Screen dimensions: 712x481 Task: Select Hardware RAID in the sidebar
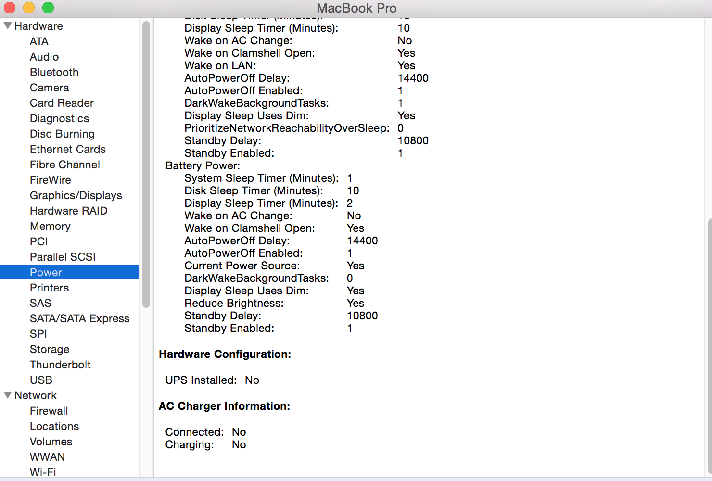click(68, 211)
